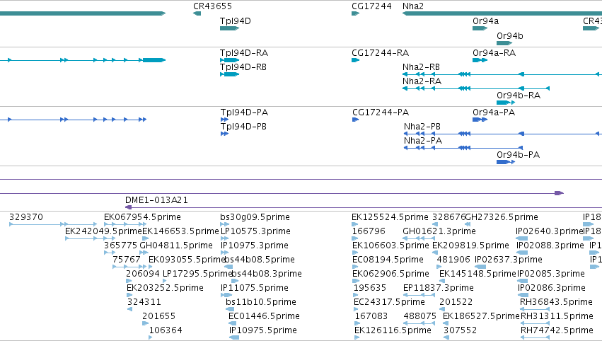602x341 pixels.
Task: Select feature 324311 label
Action: 144,302
